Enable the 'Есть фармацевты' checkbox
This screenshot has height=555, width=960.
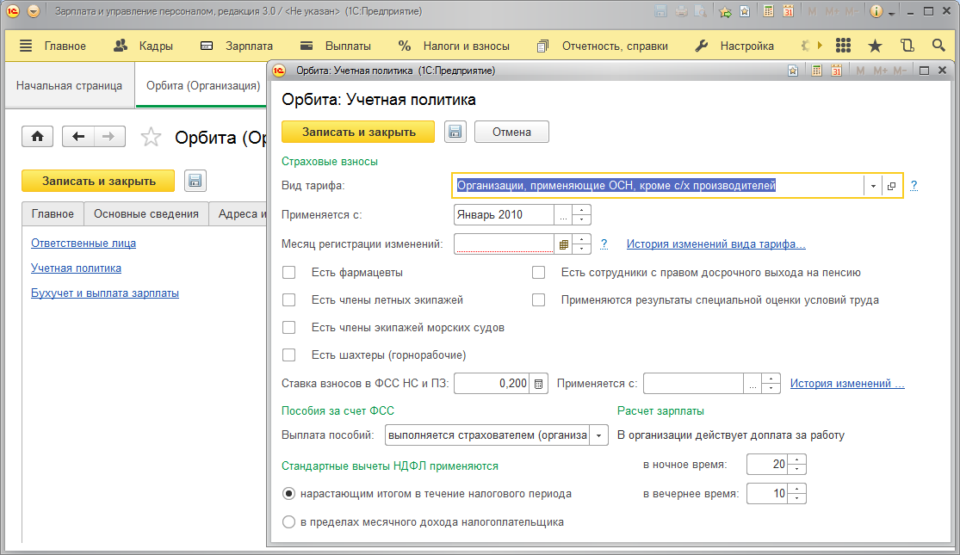(289, 273)
